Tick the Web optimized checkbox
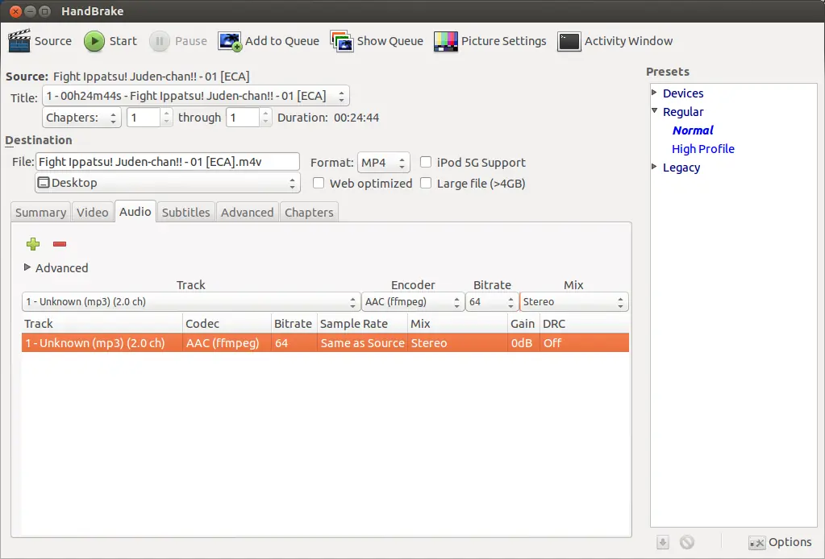Screen dimensions: 825x559 [x=319, y=183]
